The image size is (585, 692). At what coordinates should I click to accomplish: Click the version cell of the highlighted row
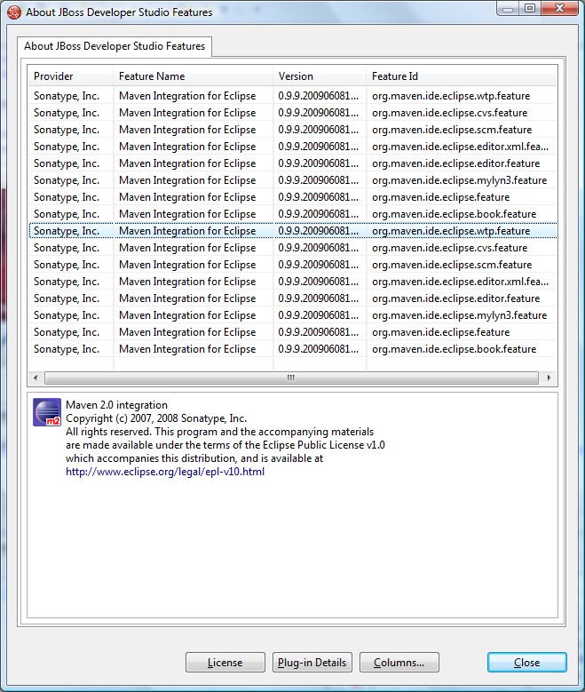pos(318,231)
